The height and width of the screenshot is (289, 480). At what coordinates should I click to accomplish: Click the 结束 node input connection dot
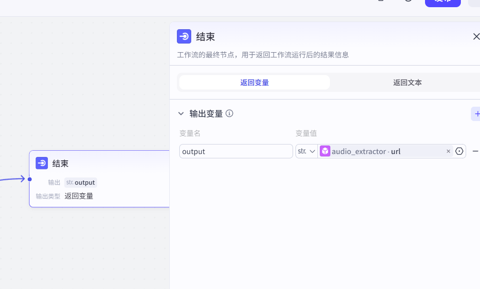coord(30,179)
